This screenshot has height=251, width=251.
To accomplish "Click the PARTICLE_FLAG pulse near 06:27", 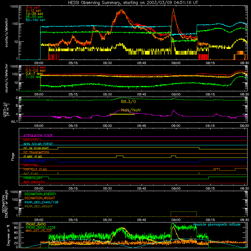I will click(x=241, y=169).
